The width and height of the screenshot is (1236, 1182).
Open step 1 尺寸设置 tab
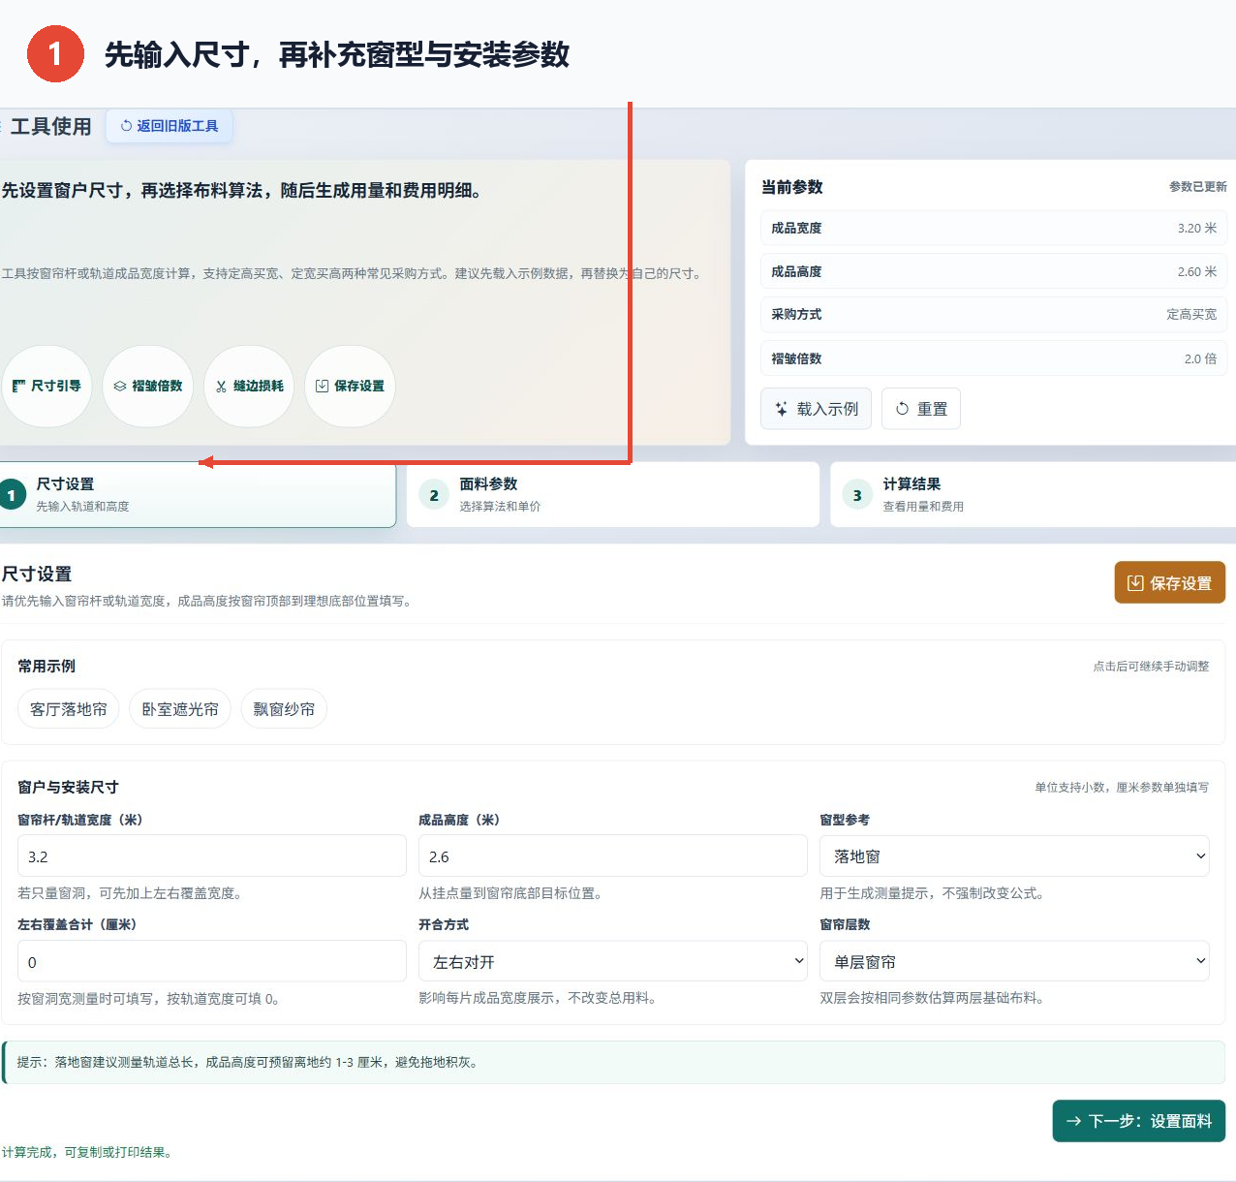[x=198, y=494]
